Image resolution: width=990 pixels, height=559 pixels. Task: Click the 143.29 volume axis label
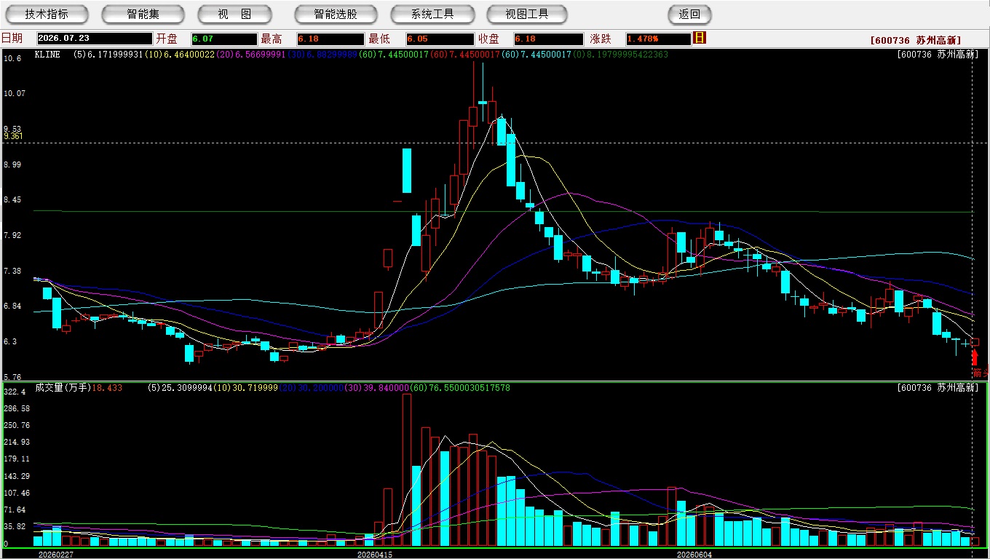coord(17,476)
